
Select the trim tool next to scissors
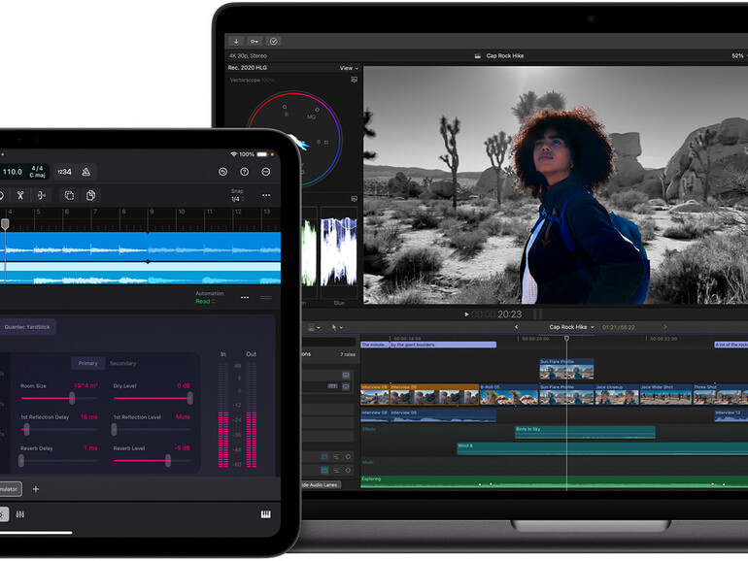(x=42, y=195)
